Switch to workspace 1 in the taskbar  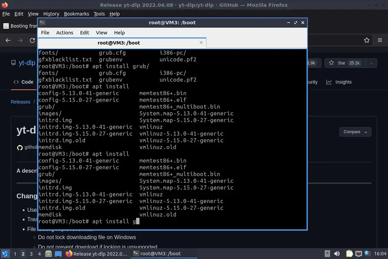pyautogui.click(x=15, y=254)
